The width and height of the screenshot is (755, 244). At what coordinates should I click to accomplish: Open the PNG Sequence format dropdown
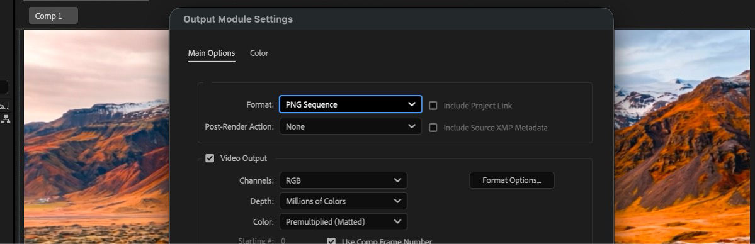coord(351,104)
